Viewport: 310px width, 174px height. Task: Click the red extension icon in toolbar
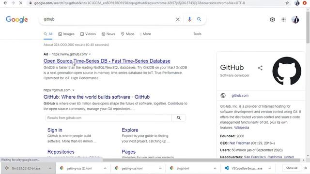305,3
